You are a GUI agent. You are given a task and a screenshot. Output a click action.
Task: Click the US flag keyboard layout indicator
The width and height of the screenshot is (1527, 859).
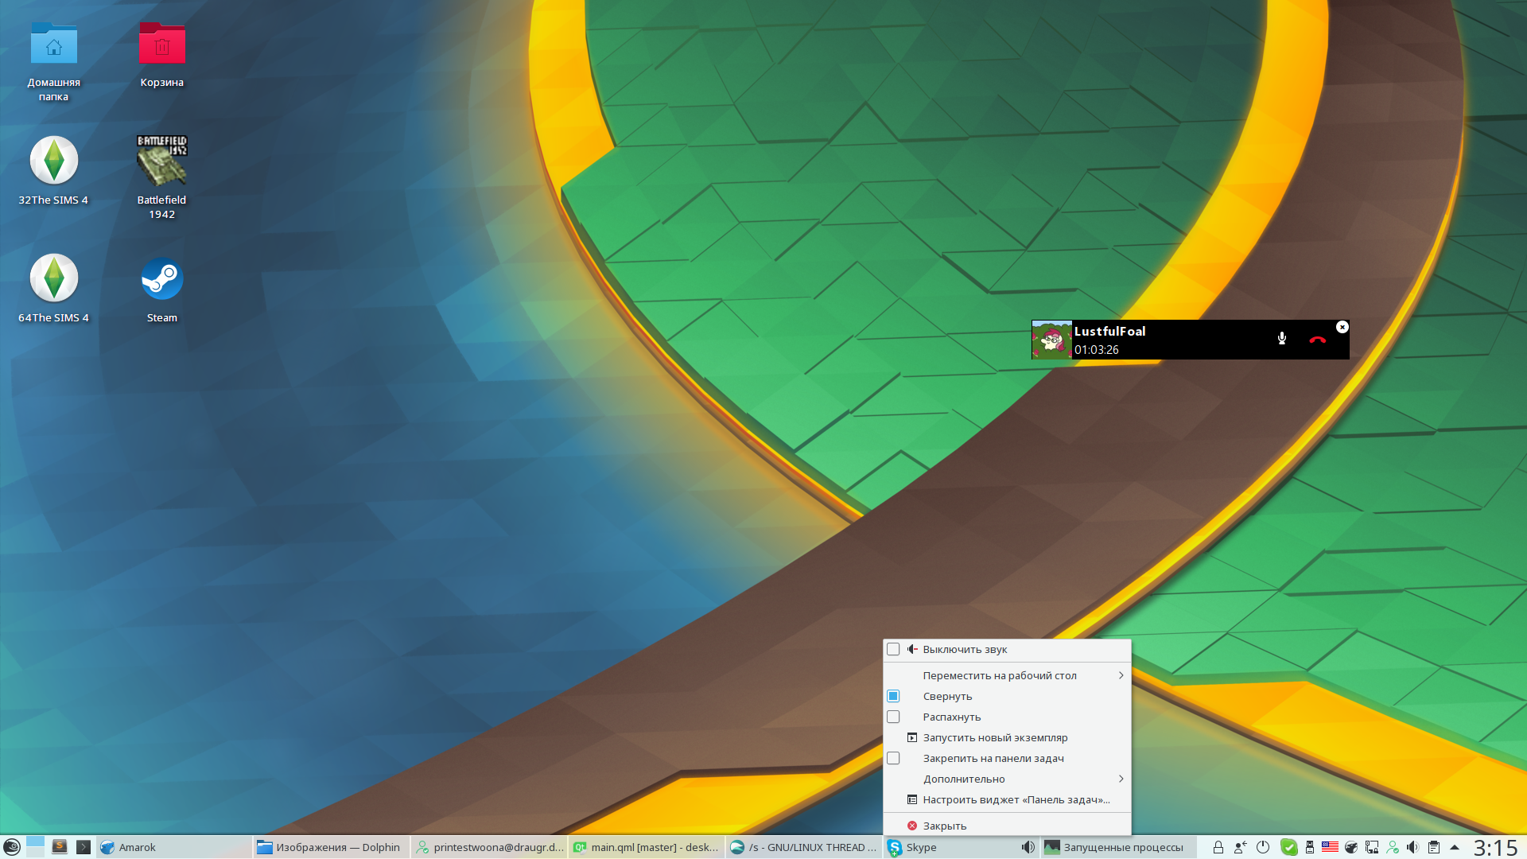1330,847
